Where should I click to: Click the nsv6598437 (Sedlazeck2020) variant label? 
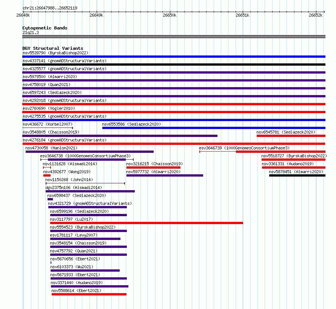[77, 195]
